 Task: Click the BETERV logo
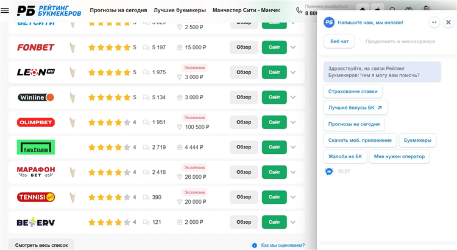click(36, 223)
